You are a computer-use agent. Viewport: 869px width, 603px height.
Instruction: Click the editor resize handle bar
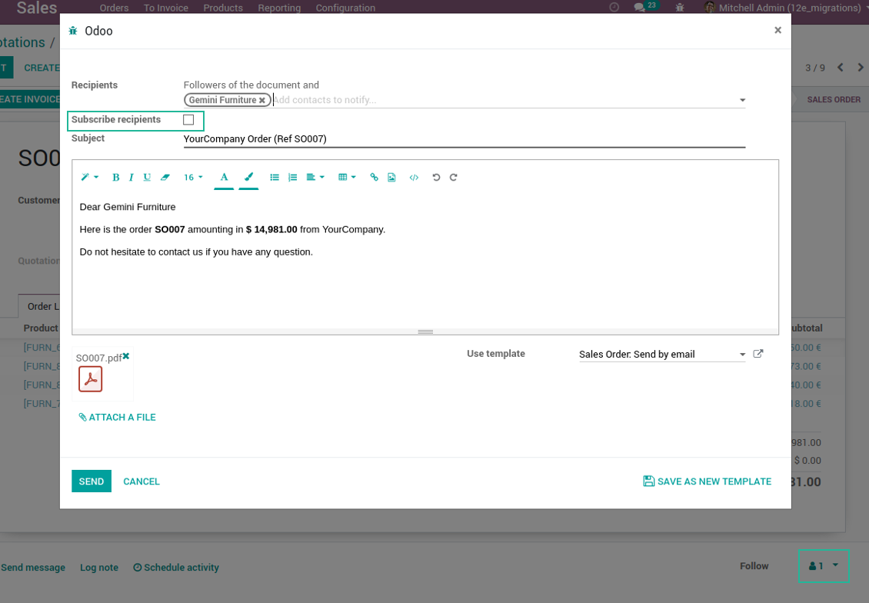[425, 332]
